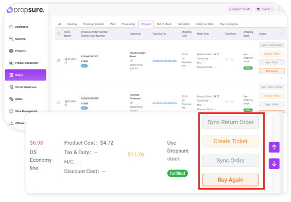Select the Shipped tab
291x202 pixels.
coord(146,24)
